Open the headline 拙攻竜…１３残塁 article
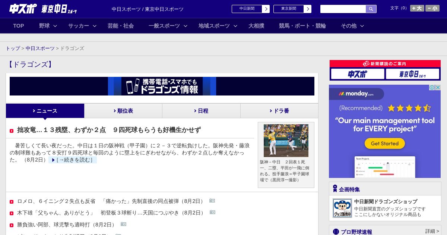Image resolution: width=447 pixels, height=235 pixels. (x=109, y=130)
